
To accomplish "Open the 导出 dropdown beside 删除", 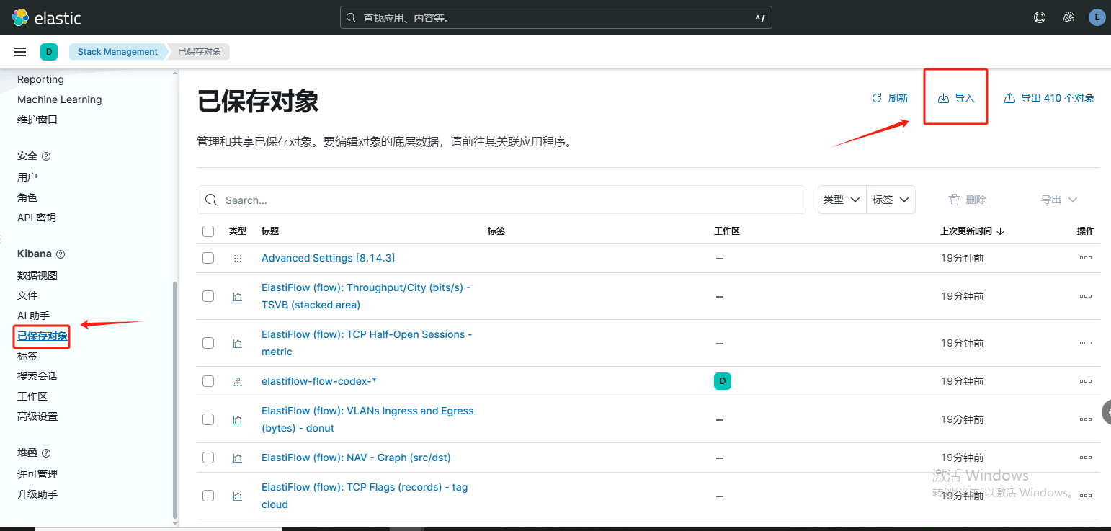I will (1059, 200).
